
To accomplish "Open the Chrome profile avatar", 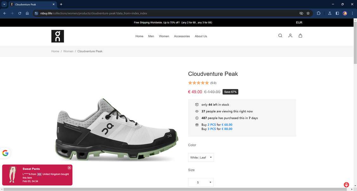I will click(x=345, y=13).
